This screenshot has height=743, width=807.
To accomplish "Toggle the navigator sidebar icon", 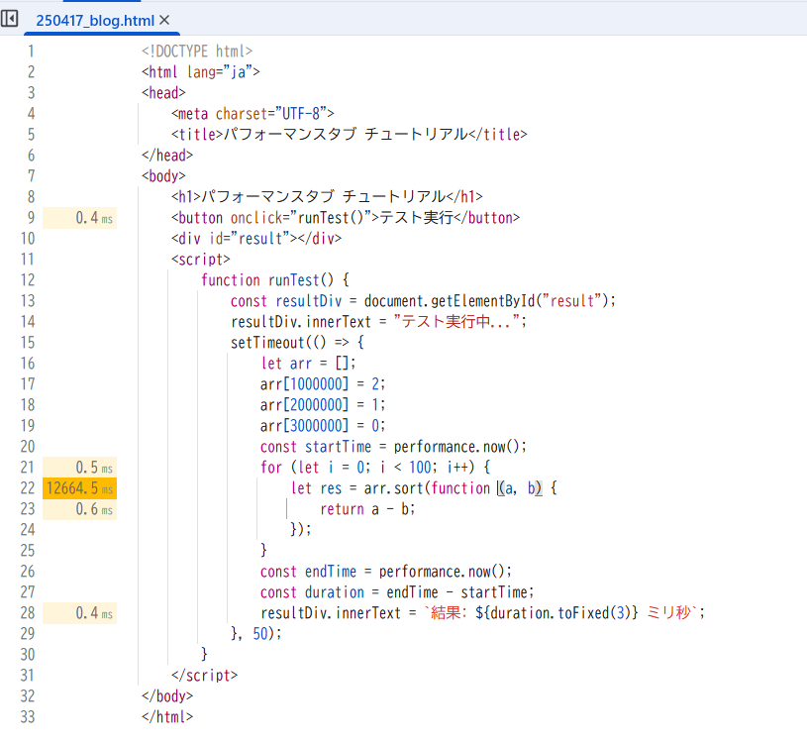I will coord(12,20).
